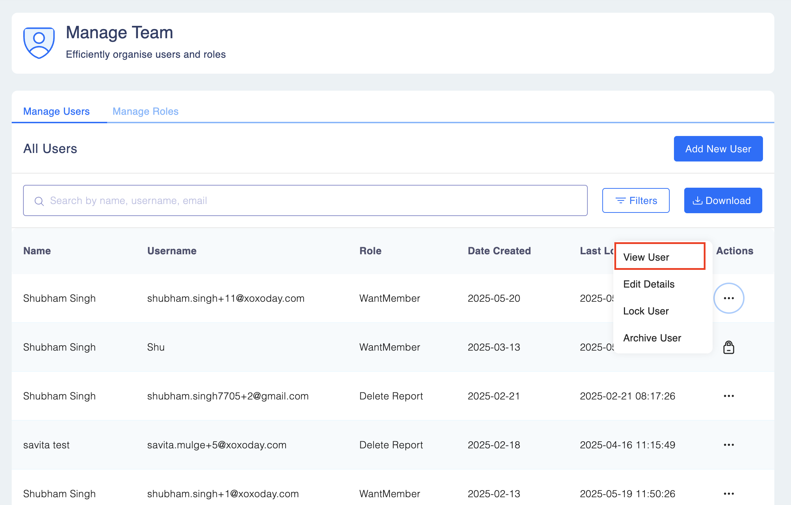Viewport: 791px width, 505px height.
Task: Click the Username column header
Action: coord(172,251)
